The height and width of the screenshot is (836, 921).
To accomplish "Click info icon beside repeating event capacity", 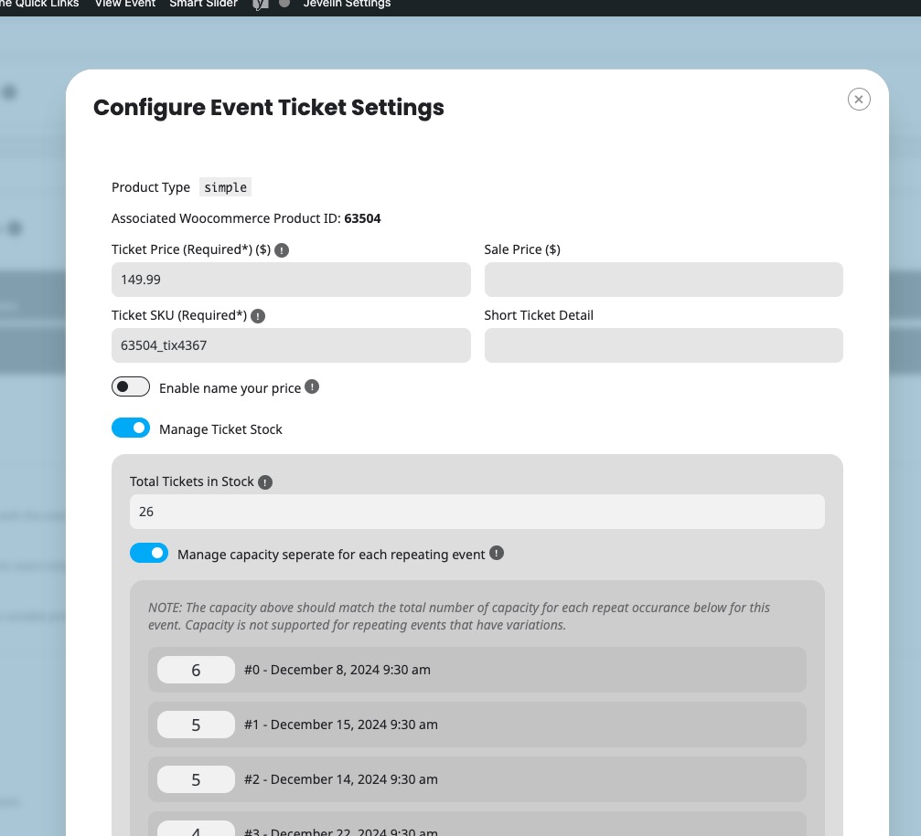I will point(497,554).
